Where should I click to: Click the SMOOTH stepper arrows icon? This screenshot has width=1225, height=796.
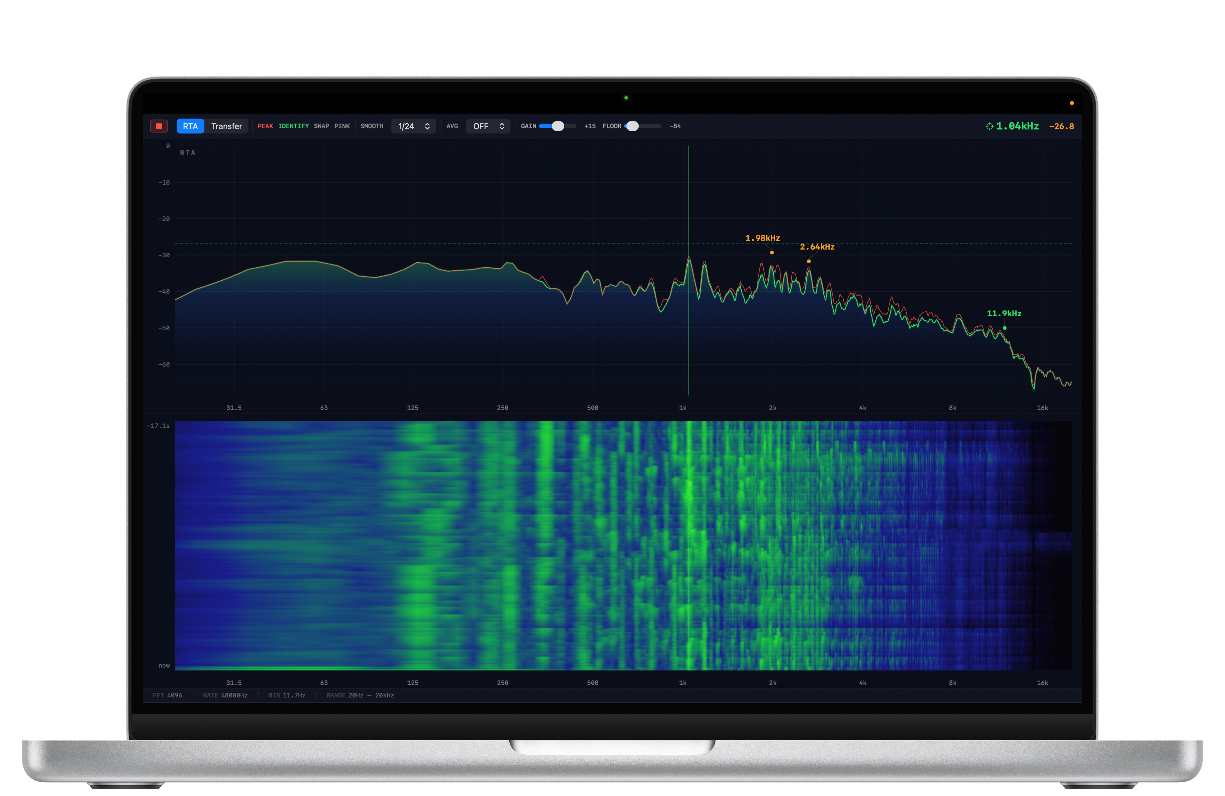[427, 127]
